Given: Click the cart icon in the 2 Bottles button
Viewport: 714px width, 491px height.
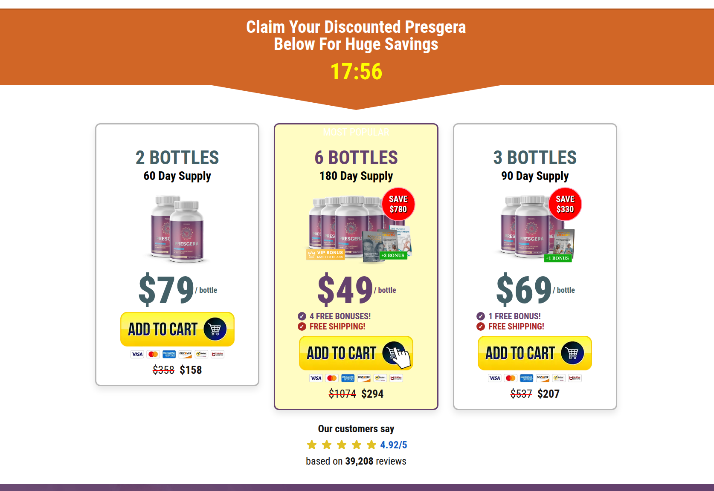Looking at the screenshot, I should click(215, 329).
